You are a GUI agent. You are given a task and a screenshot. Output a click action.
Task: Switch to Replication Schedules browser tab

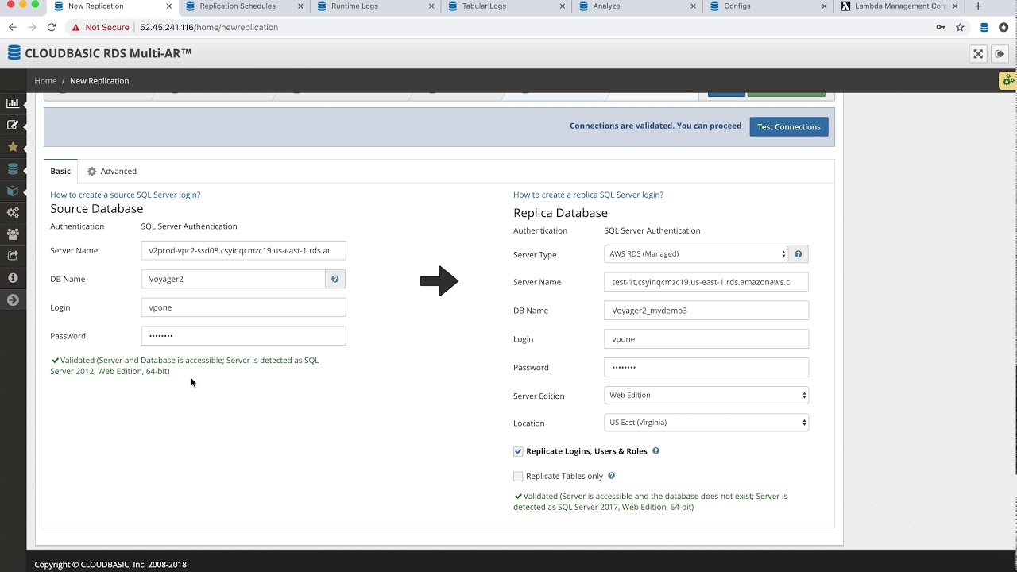[238, 6]
